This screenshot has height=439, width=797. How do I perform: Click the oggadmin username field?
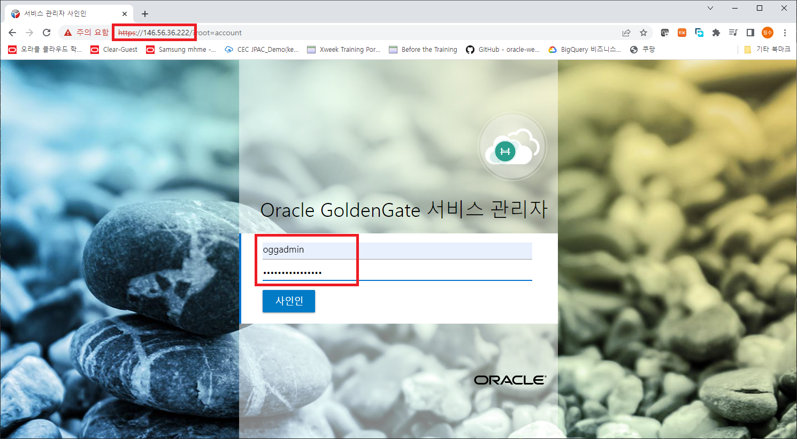397,250
